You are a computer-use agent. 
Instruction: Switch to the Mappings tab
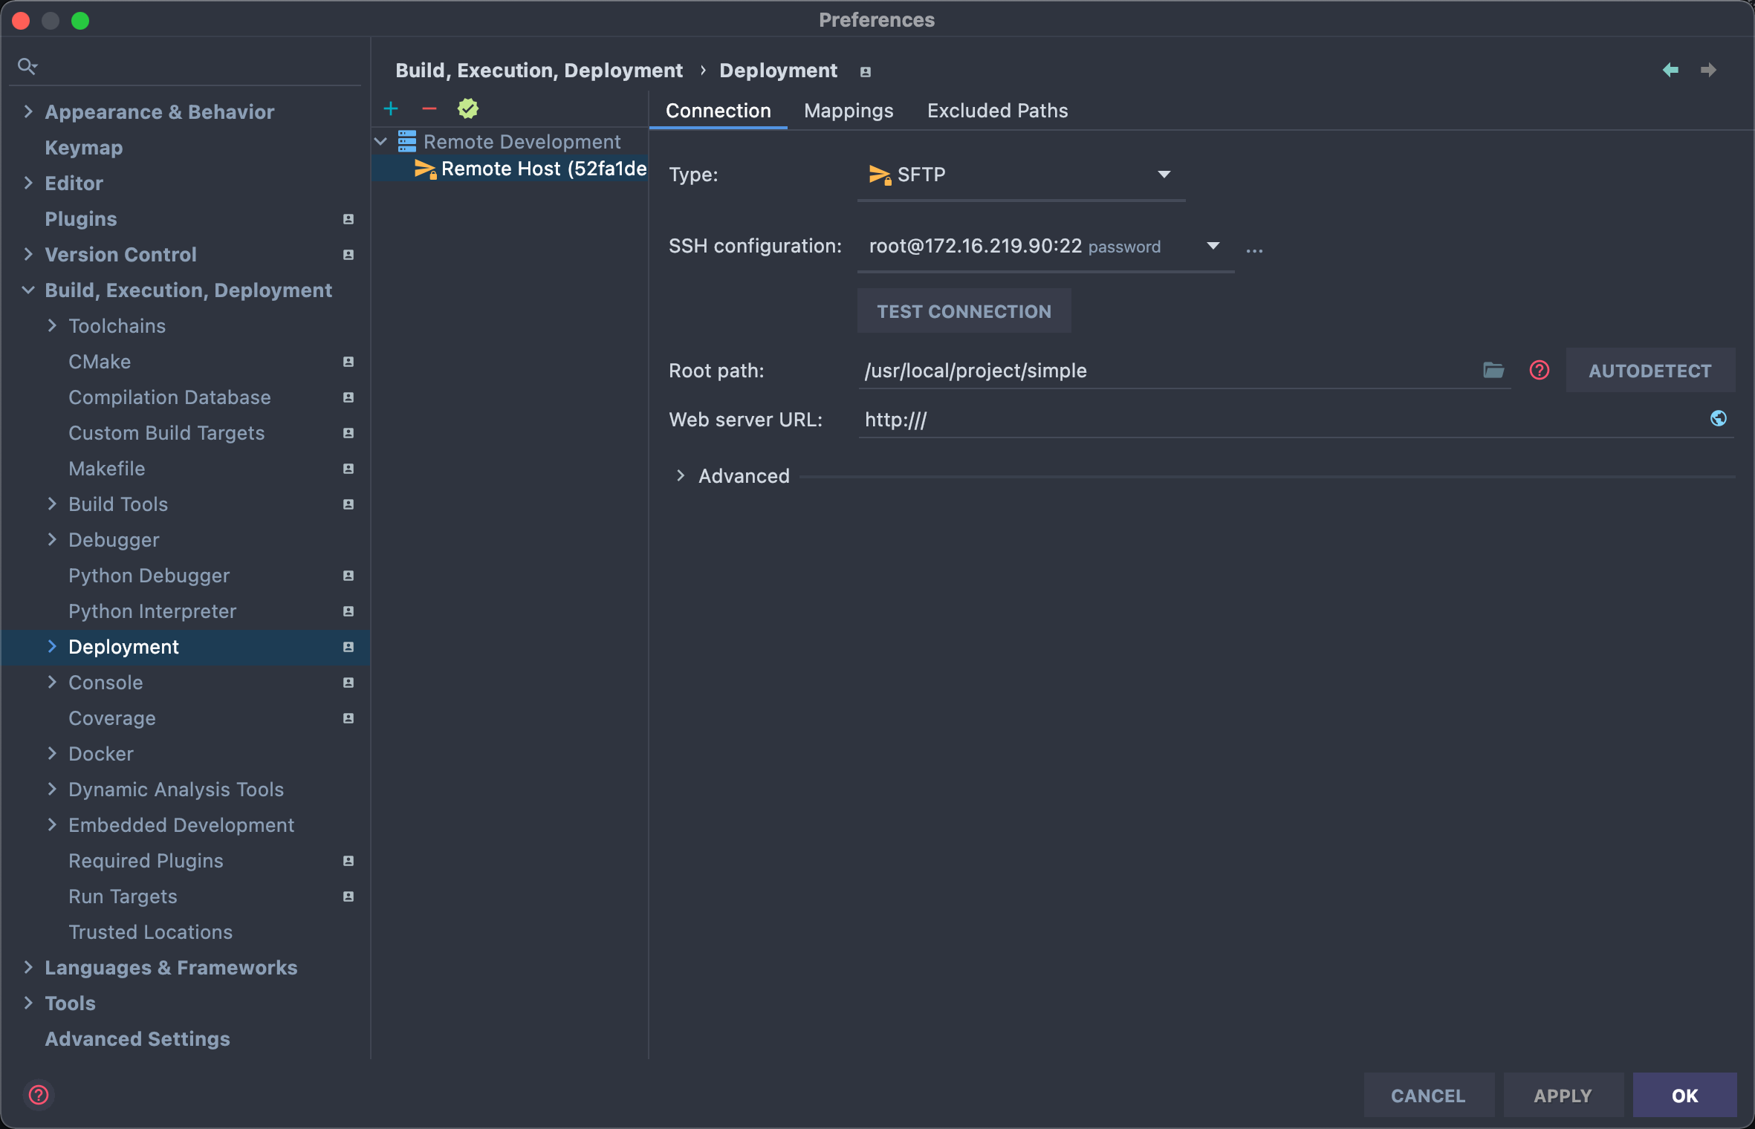[849, 111]
